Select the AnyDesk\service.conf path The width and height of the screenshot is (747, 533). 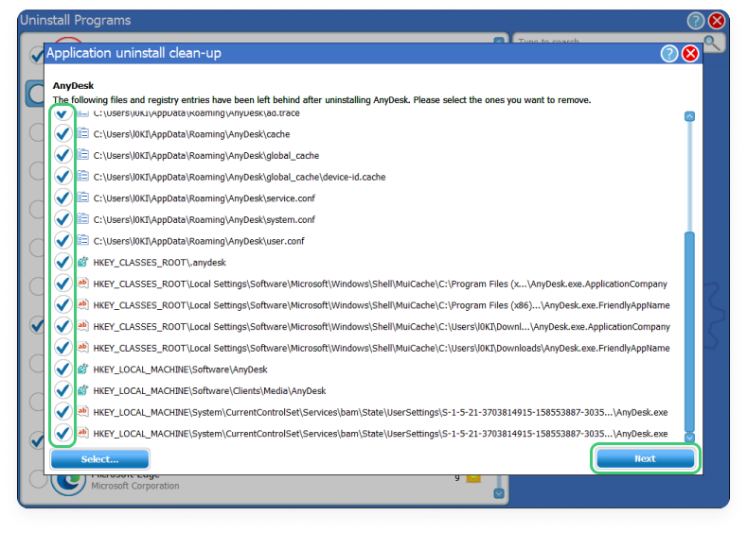click(205, 198)
